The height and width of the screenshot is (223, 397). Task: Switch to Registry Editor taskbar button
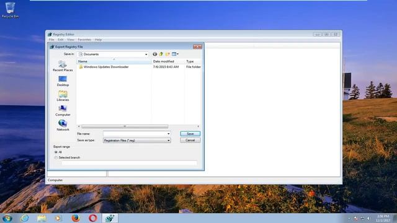(x=110, y=218)
